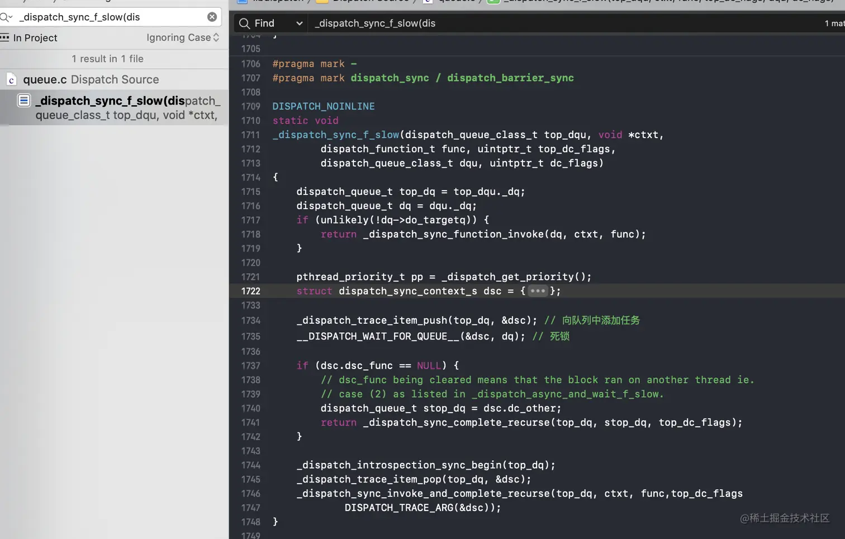Click _dispatch_introspection_sync_begin on line 1744

coord(399,465)
